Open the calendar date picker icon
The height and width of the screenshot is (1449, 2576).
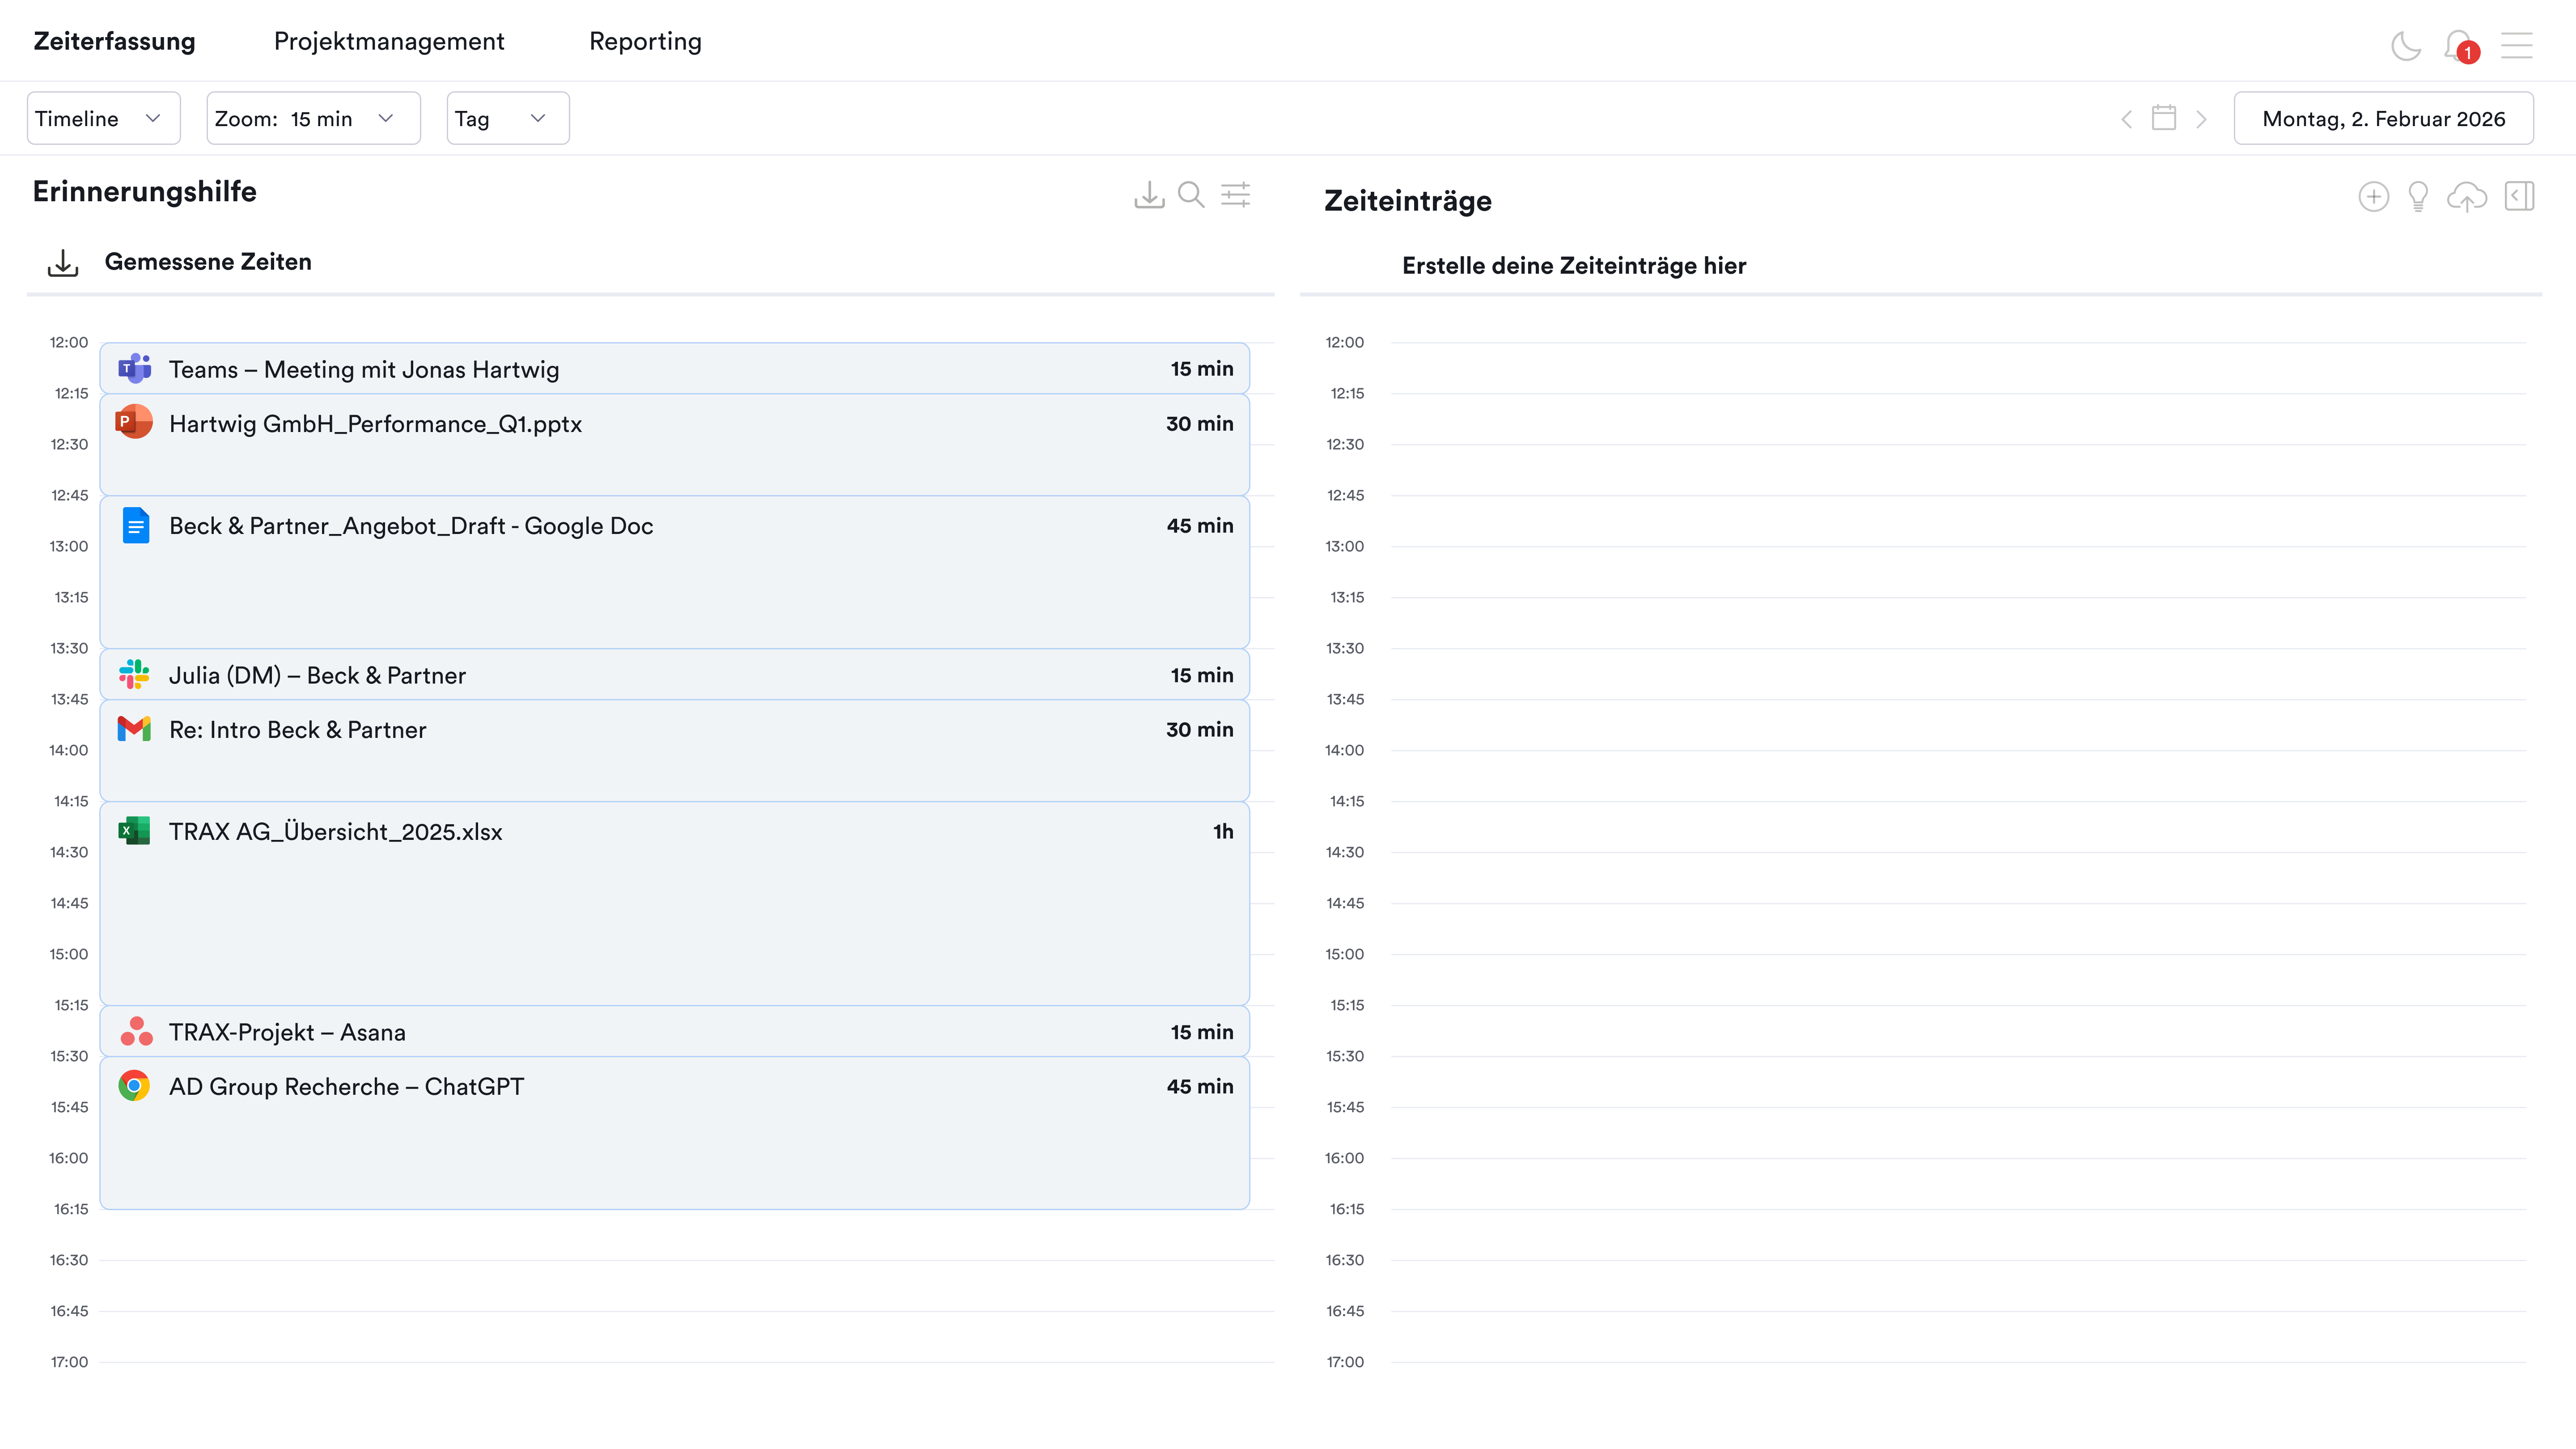2163,118
